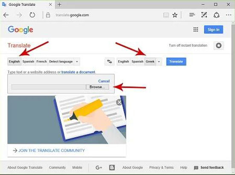Open Join the Translate Community link

(x=52, y=150)
